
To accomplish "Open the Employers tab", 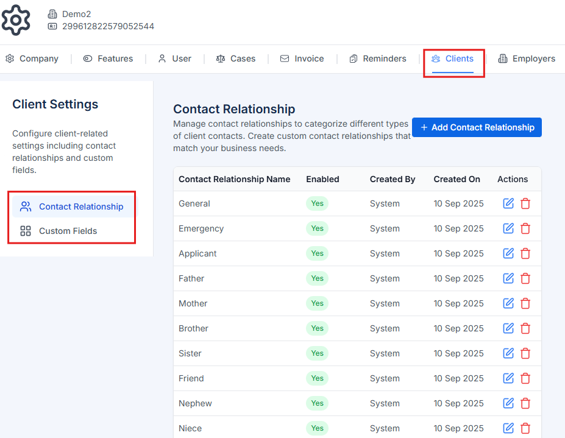I will pyautogui.click(x=527, y=58).
